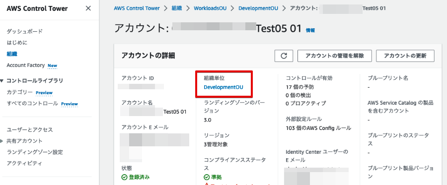
Task: Open カテゴリー Preview in the sidebar
Action: (x=30, y=92)
